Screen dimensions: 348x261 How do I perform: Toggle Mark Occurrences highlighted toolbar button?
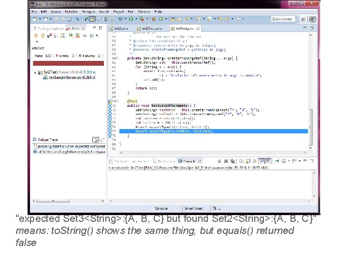(92, 19)
